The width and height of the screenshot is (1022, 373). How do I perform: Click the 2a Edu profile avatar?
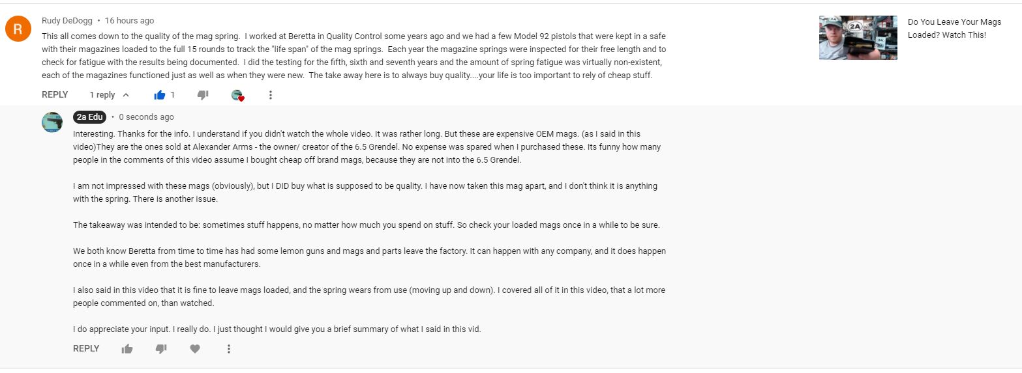(52, 122)
